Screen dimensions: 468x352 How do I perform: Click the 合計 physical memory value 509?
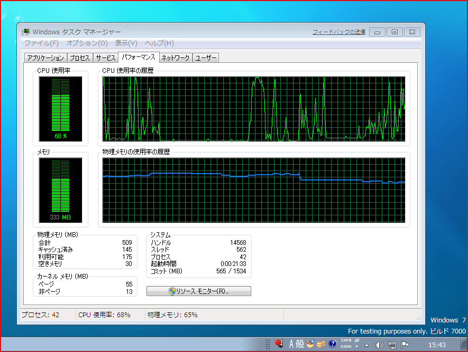[127, 243]
